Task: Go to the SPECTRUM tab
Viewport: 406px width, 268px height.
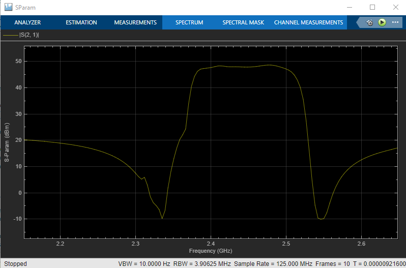Action: click(189, 22)
